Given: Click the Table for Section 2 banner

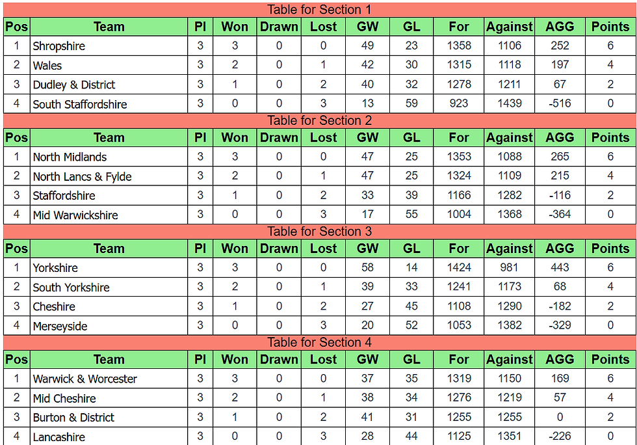Looking at the screenshot, I should (319, 120).
